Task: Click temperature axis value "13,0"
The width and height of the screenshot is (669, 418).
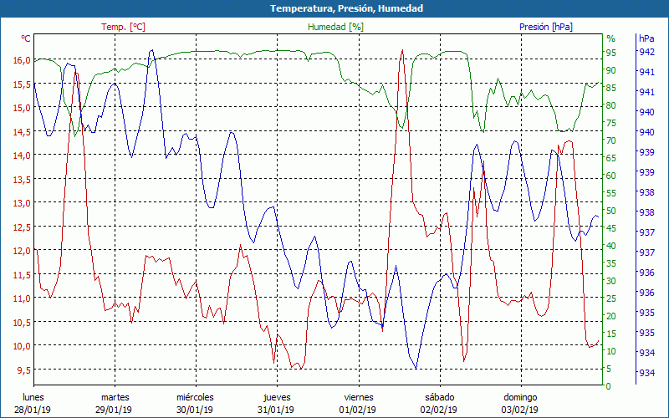Action: 23,203
